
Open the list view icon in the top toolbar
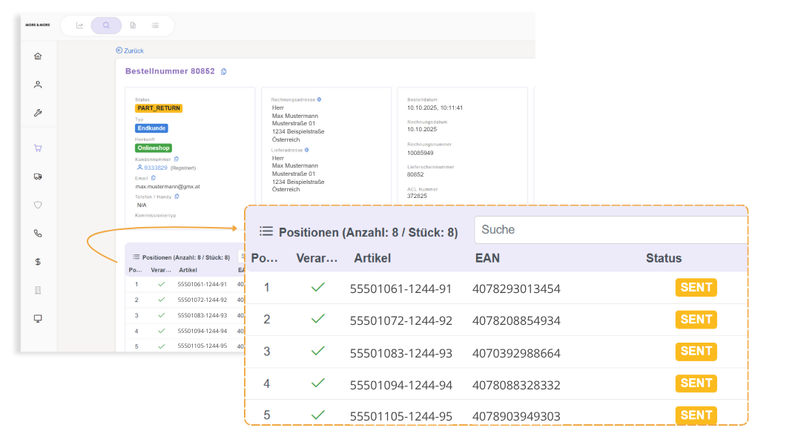coord(156,25)
